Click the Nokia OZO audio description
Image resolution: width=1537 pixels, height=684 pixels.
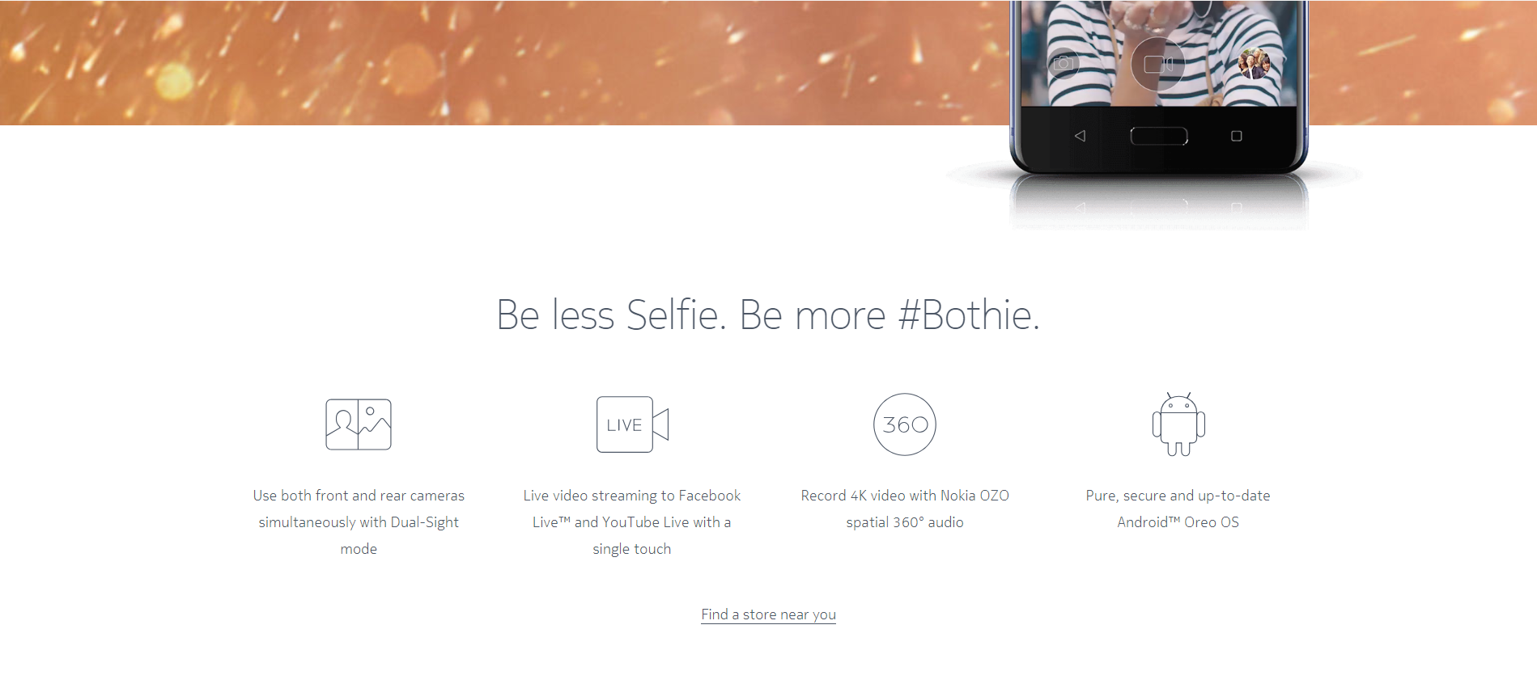coord(905,509)
